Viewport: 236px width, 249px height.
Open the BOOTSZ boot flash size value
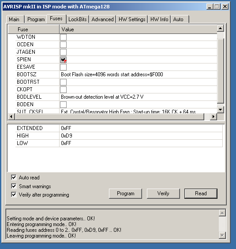point(138,74)
